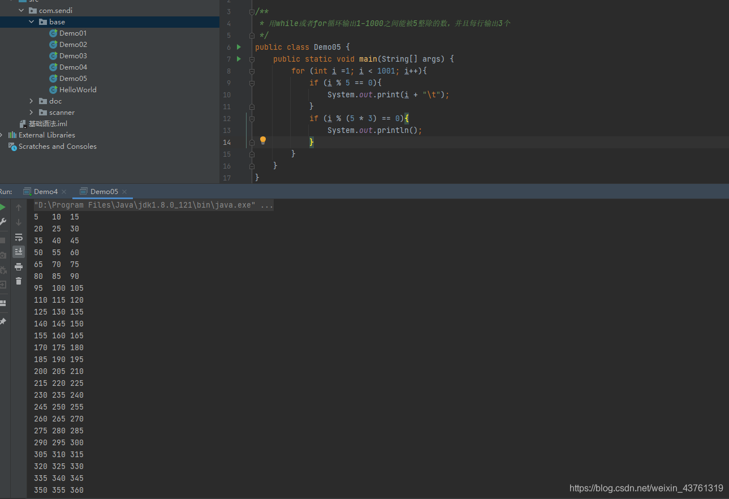Rerun program with green play button
This screenshot has width=729, height=499.
point(3,208)
